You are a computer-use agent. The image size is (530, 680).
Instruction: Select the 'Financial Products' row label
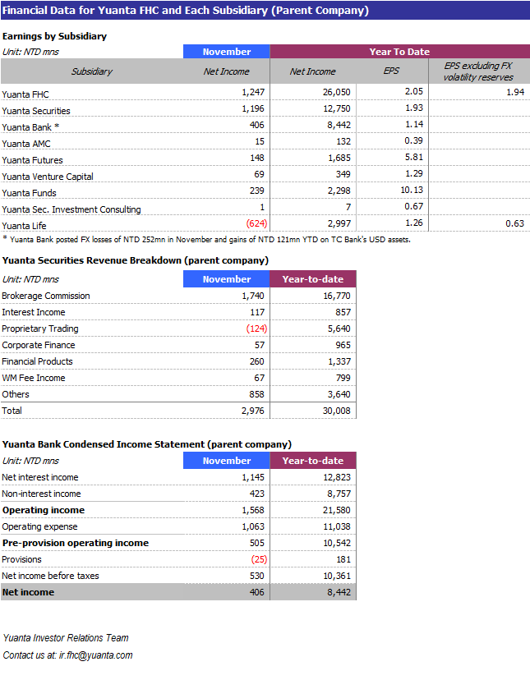tap(37, 361)
